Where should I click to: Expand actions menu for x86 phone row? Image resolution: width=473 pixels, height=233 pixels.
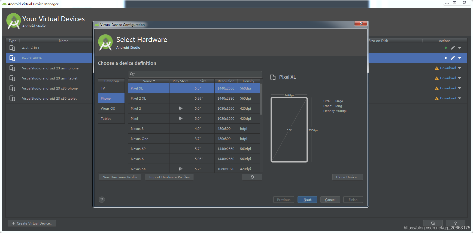point(460,88)
